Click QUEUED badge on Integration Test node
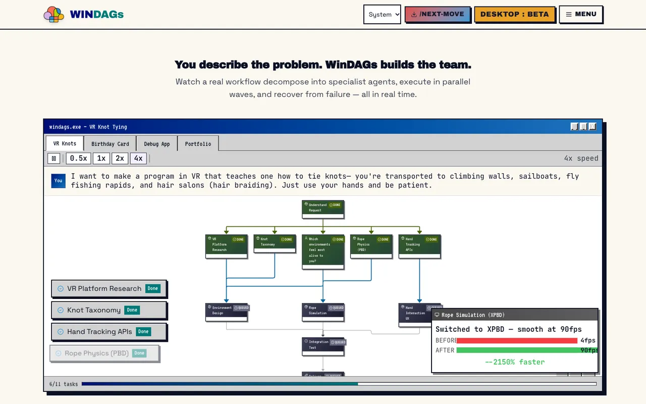 pyautogui.click(x=338, y=342)
